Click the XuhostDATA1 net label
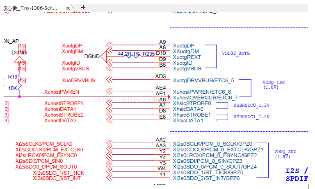315x189 pixels. pyautogui.click(x=60, y=109)
